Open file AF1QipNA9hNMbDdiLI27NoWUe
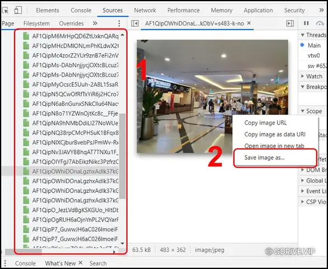Image resolution: width=328 pixels, height=269 pixels. (76, 123)
